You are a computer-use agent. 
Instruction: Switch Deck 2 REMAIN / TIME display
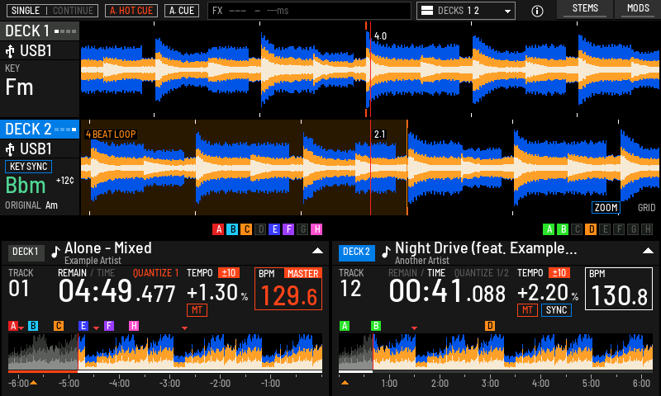416,273
